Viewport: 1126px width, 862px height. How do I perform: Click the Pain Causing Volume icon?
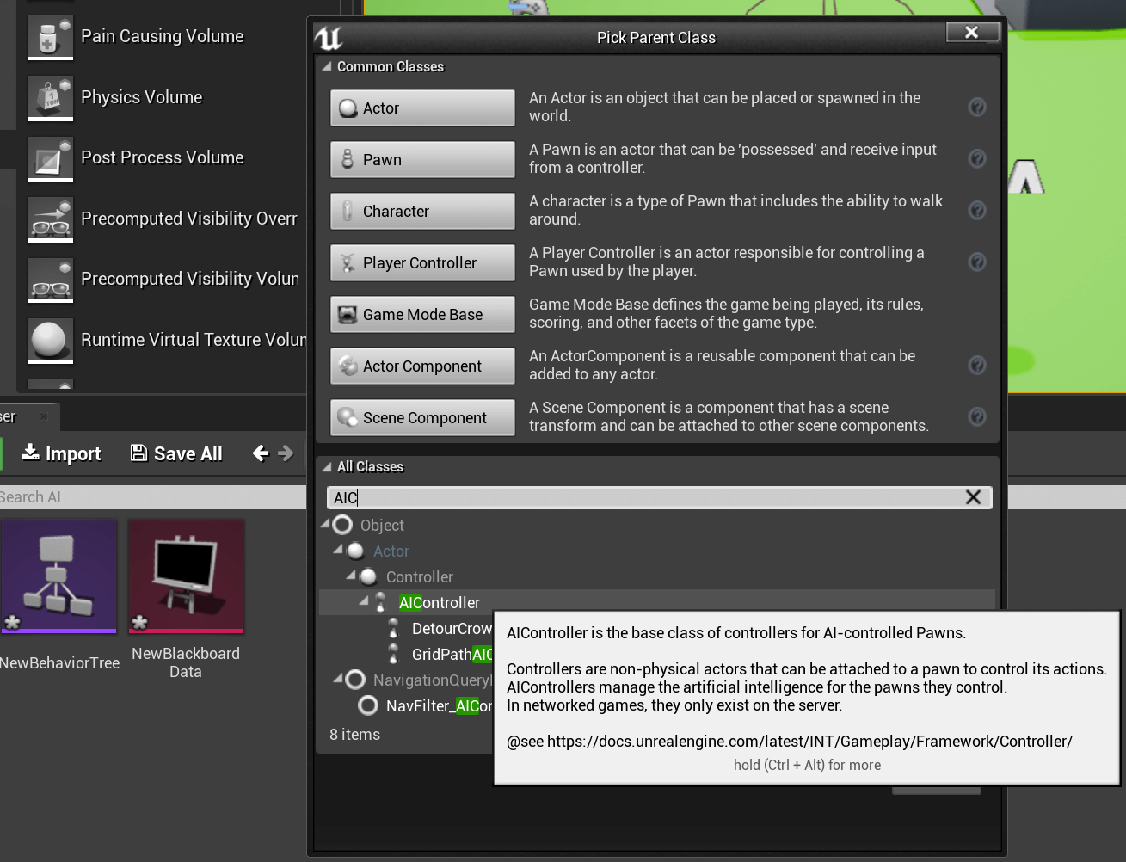pyautogui.click(x=50, y=37)
